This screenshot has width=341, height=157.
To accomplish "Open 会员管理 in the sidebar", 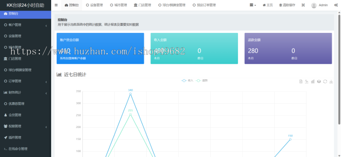I will (x=25, y=115).
